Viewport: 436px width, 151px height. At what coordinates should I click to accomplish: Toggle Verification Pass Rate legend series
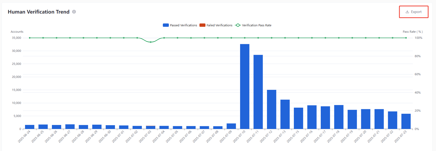click(x=257, y=25)
